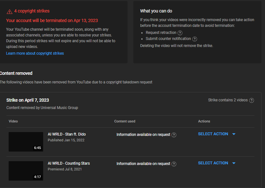
Task: Open Learn more about copyright strikes link
Action: pyautogui.click(x=35, y=53)
